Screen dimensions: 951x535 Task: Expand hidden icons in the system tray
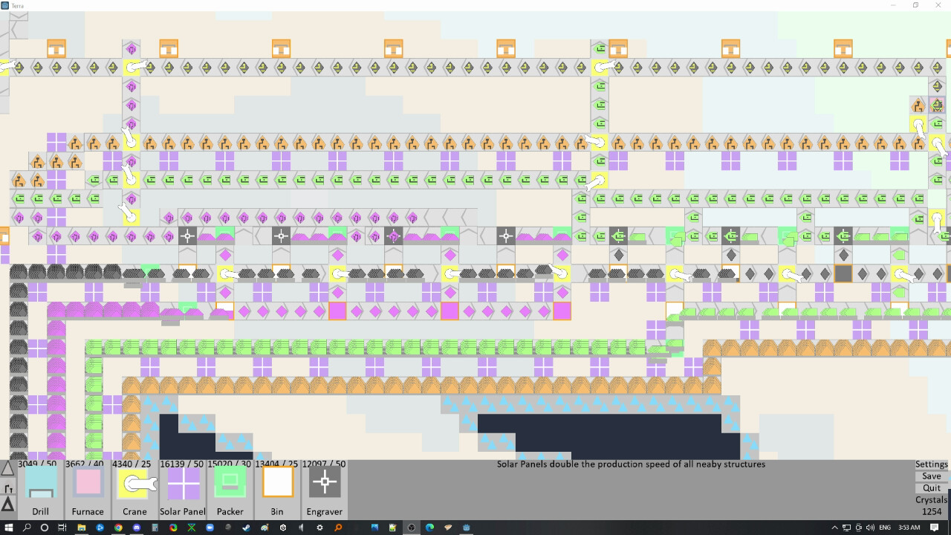pos(834,528)
